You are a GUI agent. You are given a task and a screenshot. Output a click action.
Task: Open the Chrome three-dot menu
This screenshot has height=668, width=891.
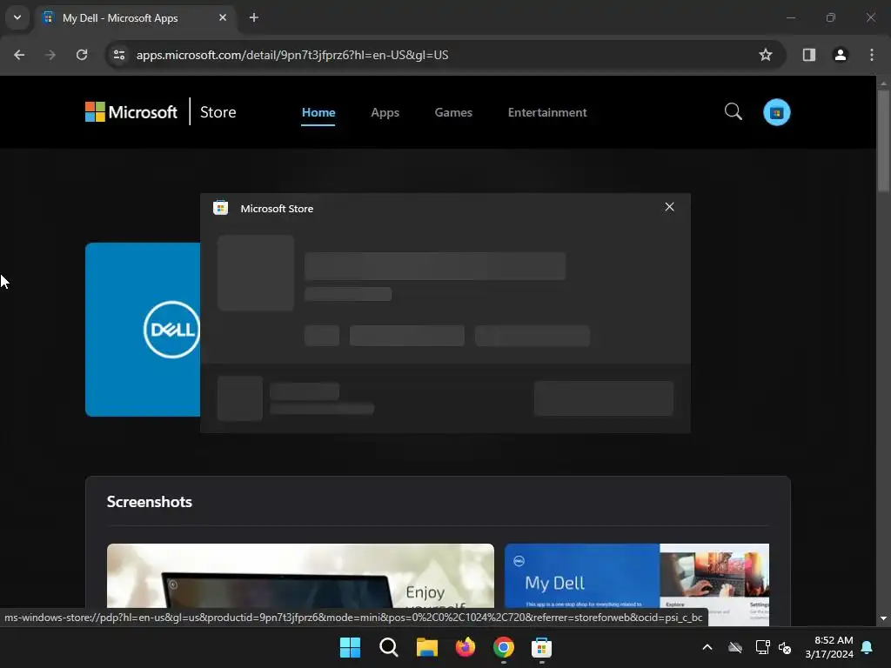[872, 55]
